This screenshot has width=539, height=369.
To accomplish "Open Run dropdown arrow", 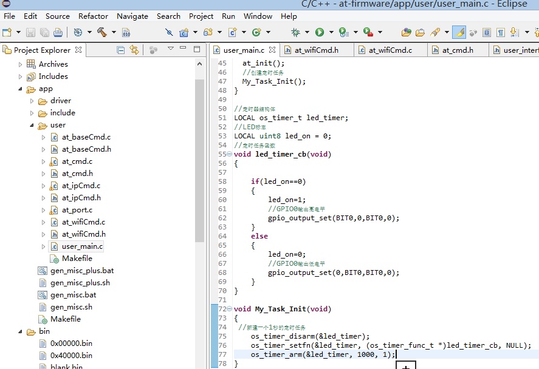I will [x=331, y=32].
